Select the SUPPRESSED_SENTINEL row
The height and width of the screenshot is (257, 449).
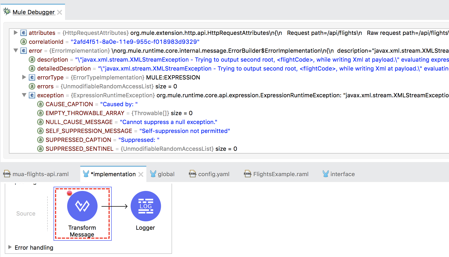141,149
